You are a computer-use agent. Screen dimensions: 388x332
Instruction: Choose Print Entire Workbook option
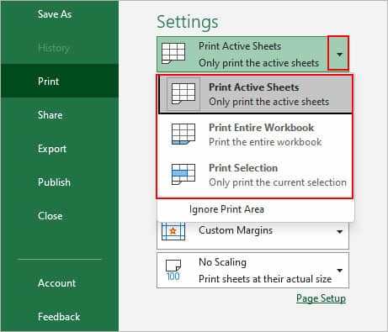[x=255, y=134]
